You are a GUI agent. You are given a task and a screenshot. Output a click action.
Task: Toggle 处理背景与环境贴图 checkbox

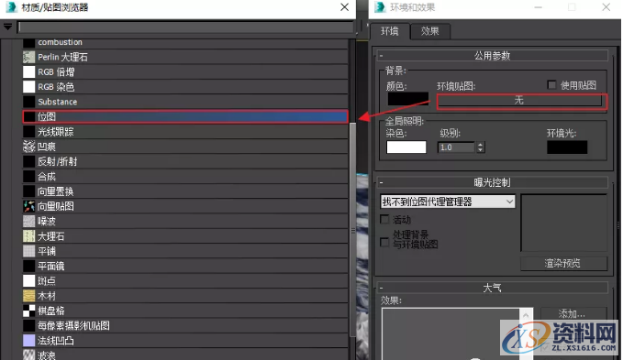pos(384,242)
